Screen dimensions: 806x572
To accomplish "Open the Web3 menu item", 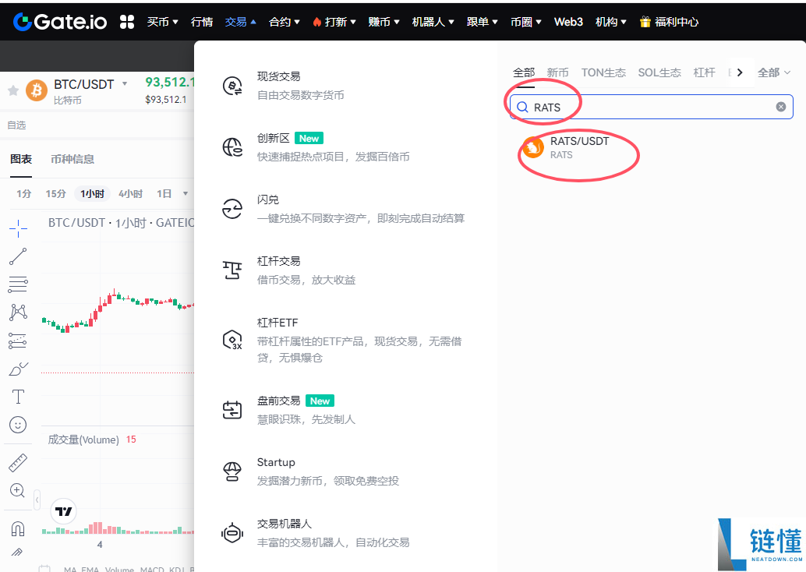I will (x=568, y=22).
